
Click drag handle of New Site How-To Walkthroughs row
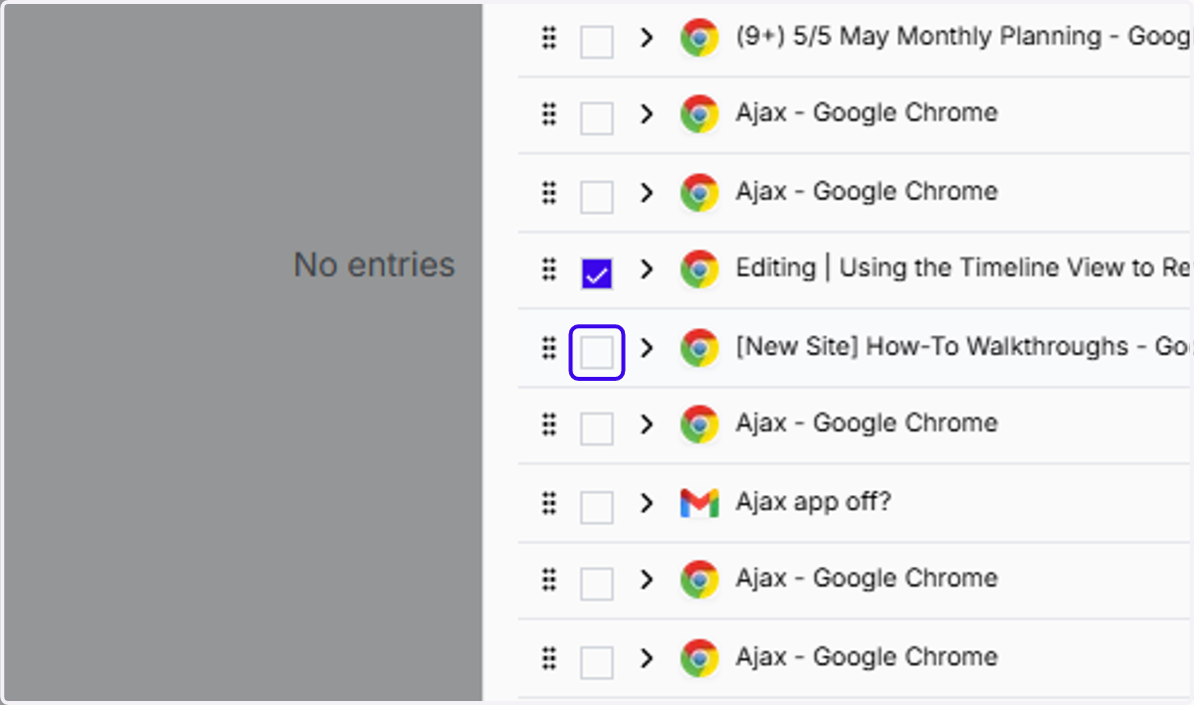(x=548, y=347)
